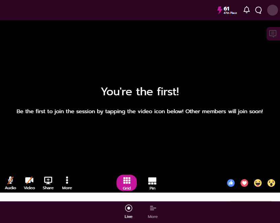
Task: Open the user profile avatar
Action: pyautogui.click(x=272, y=10)
